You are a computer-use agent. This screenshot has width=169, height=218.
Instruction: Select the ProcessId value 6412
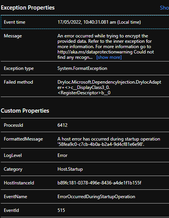coord(62,125)
